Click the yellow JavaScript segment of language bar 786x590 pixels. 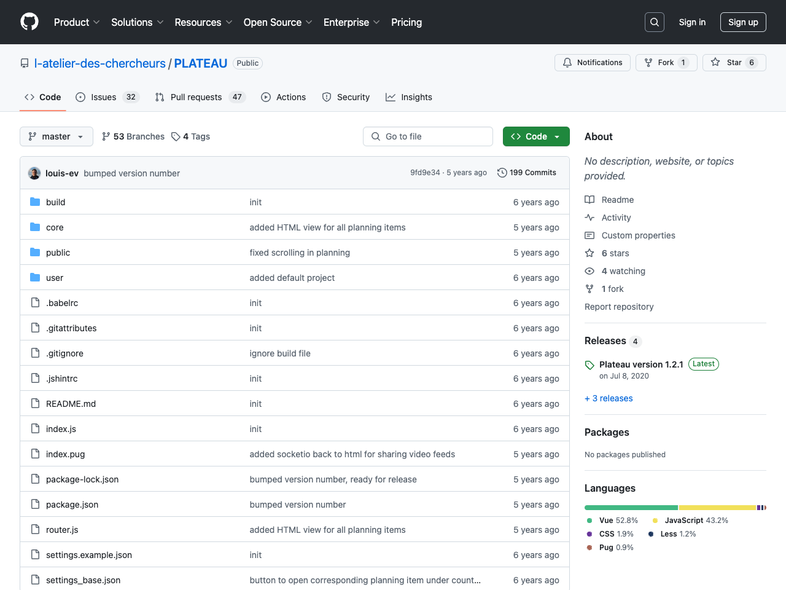pos(717,508)
